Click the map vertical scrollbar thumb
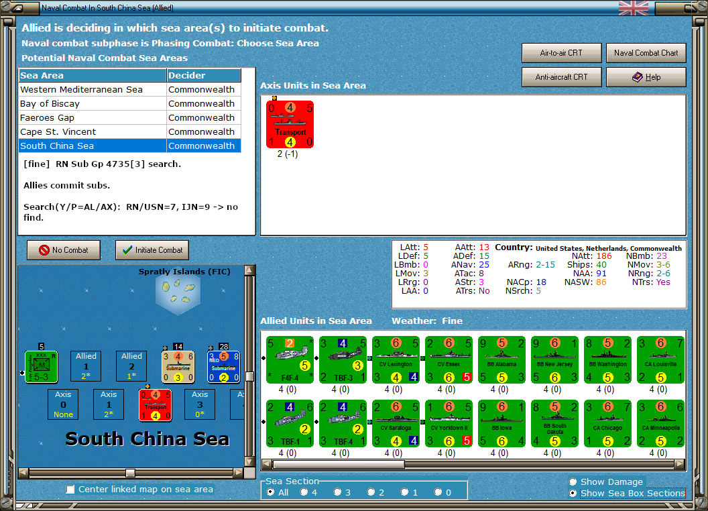This screenshot has height=511, width=708. point(249,376)
